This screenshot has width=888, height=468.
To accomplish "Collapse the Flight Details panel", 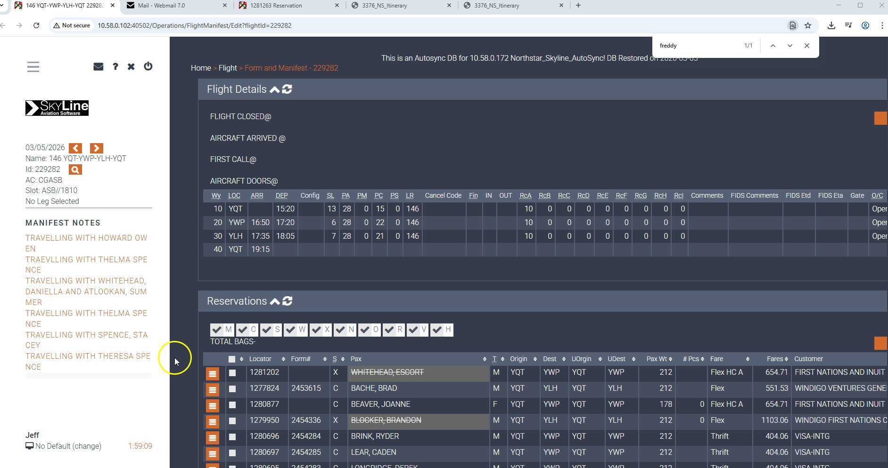I will coord(274,89).
